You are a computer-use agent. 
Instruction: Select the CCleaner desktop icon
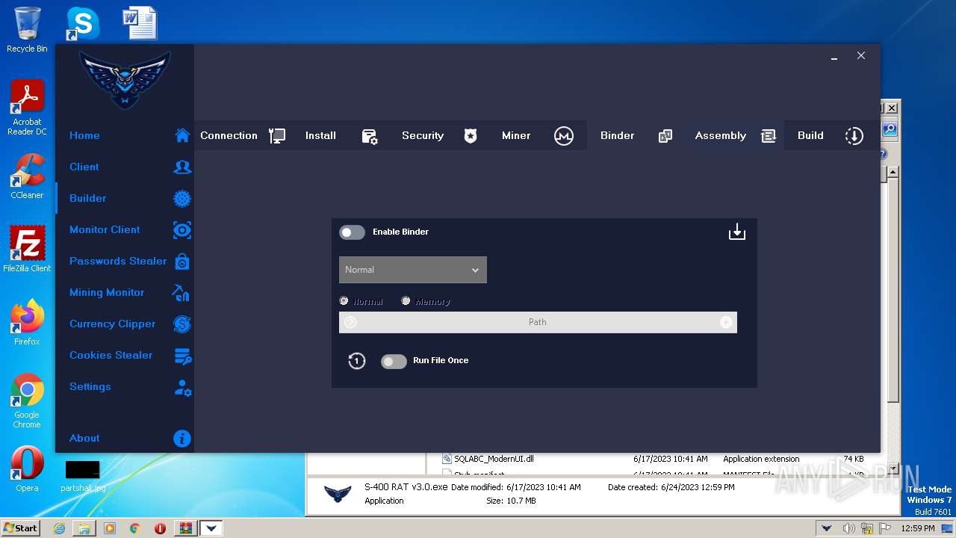(x=27, y=176)
